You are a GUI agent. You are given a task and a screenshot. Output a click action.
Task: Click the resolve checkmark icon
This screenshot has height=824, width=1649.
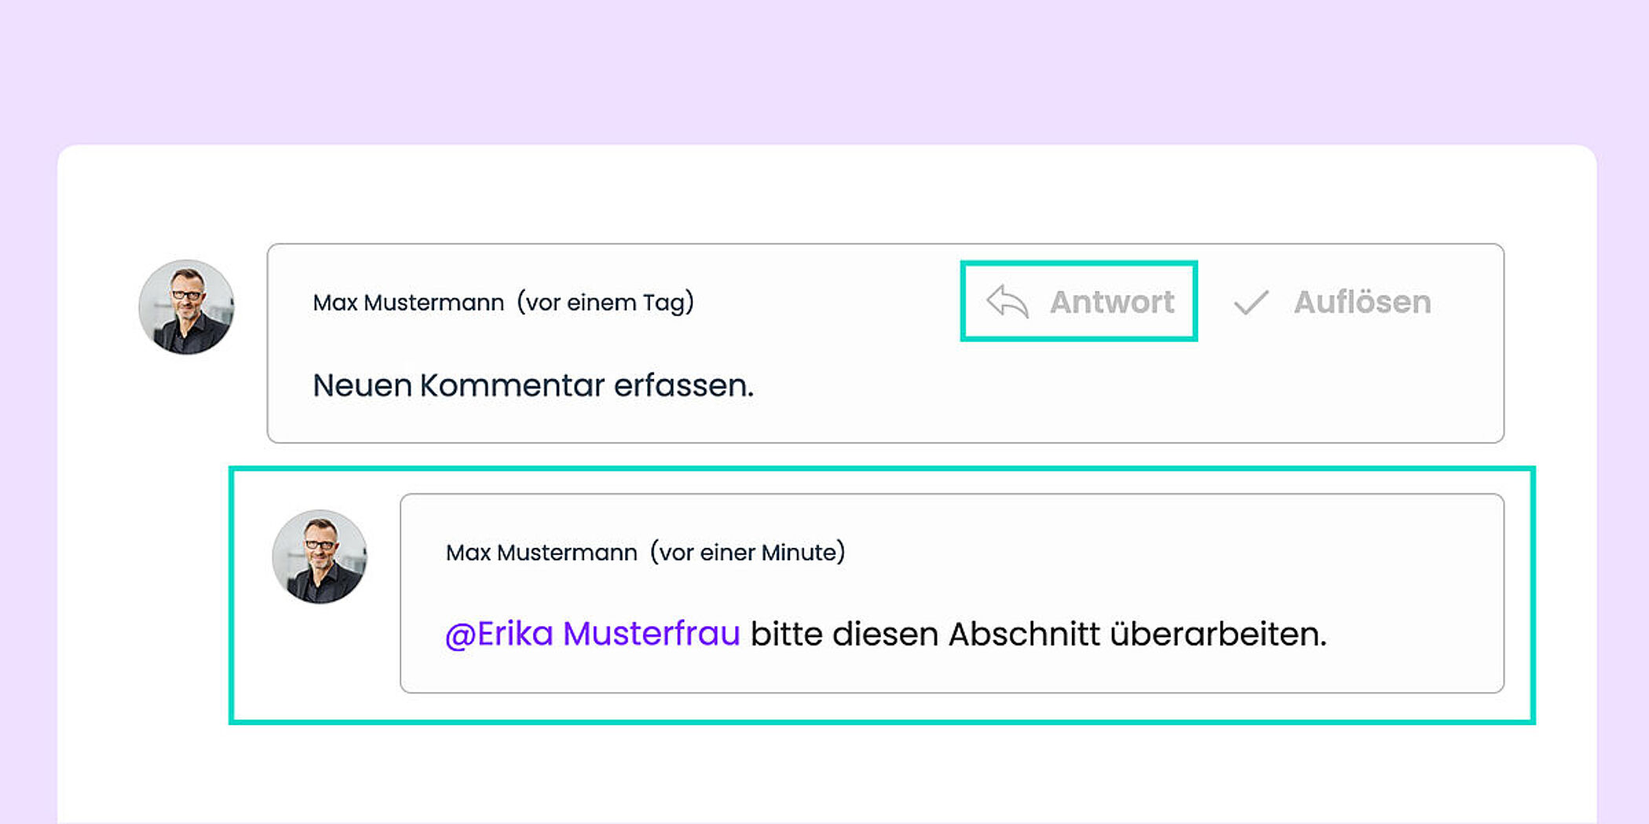[x=1251, y=302]
